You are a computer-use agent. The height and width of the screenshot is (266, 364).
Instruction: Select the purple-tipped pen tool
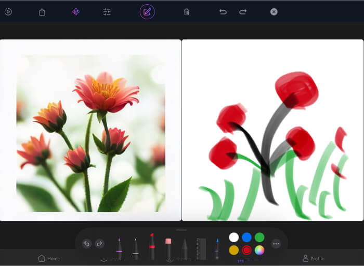119,248
